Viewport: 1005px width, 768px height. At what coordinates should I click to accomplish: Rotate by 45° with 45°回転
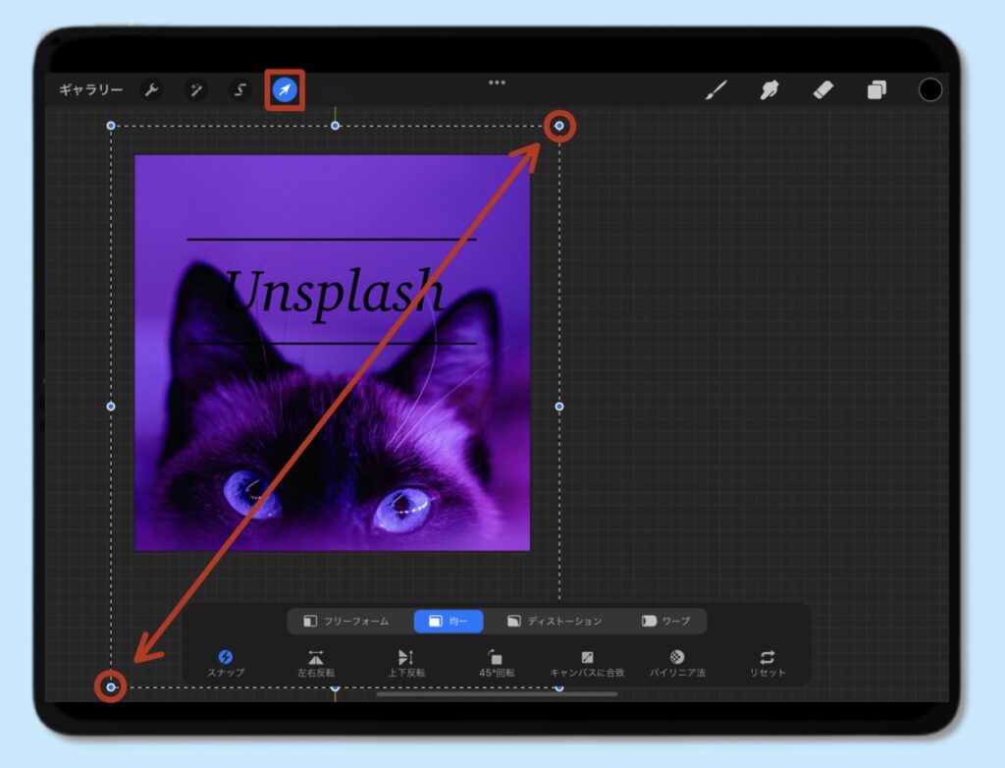[496, 663]
